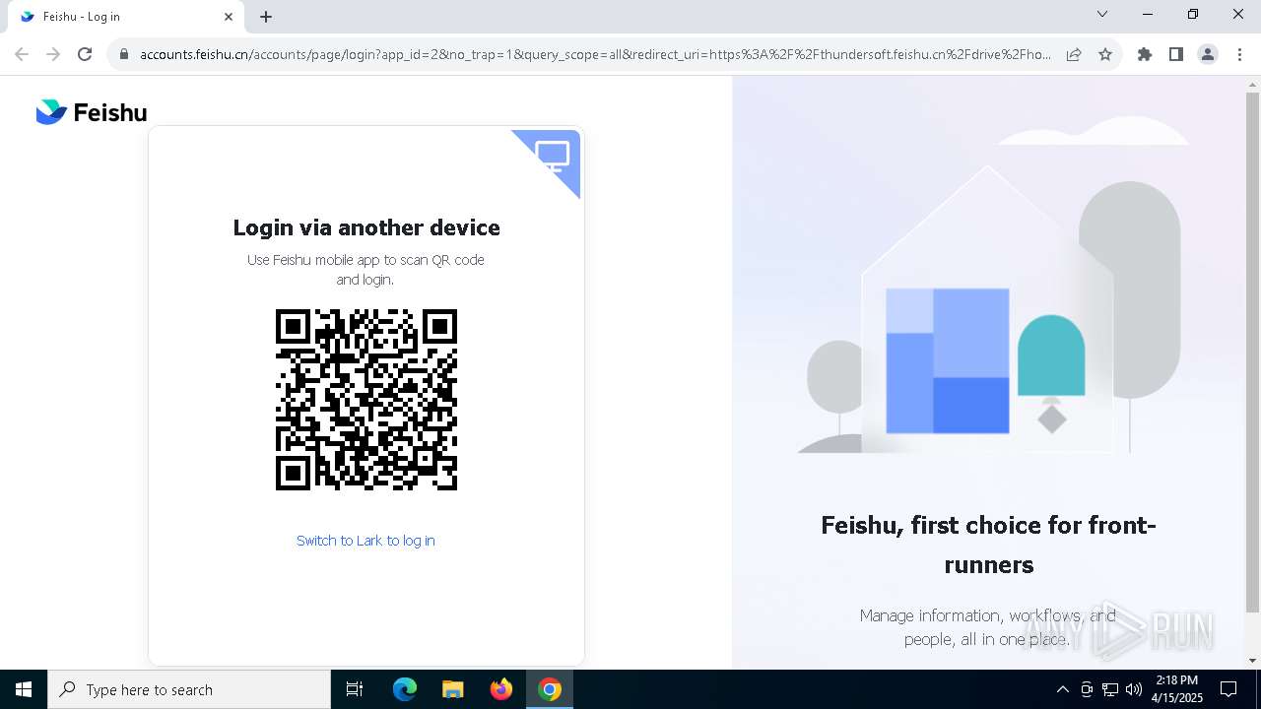Reload the current page
1261x709 pixels.
click(85, 54)
